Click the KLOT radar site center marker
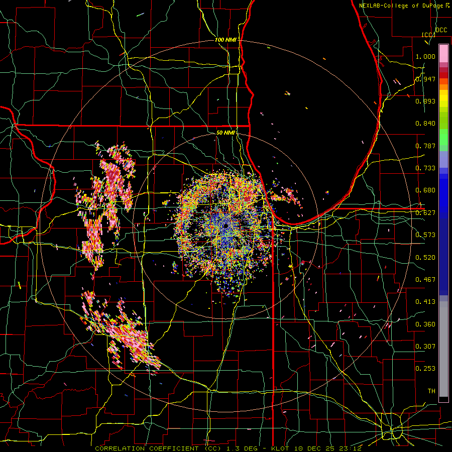 point(226,225)
